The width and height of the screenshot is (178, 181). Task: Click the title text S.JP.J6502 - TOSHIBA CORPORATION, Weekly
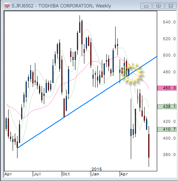pyautogui.click(x=61, y=6)
